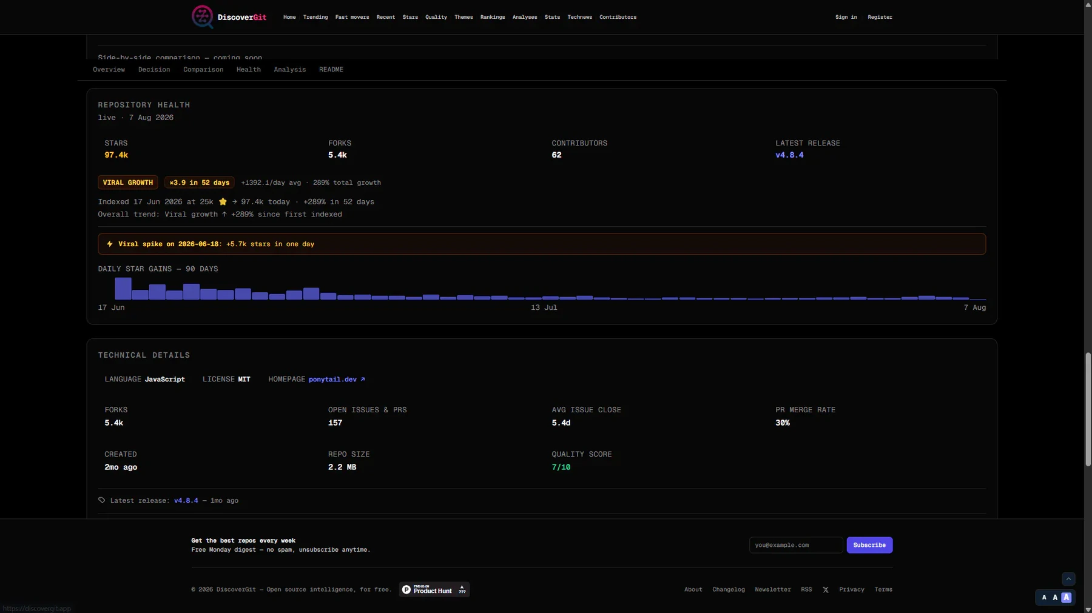Open the Themes nav item
The height and width of the screenshot is (613, 1092).
click(x=463, y=17)
